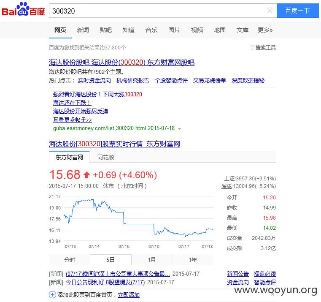The width and height of the screenshot is (321, 302).
Task: Click the 昨收 value 14.99
Action: click(269, 208)
